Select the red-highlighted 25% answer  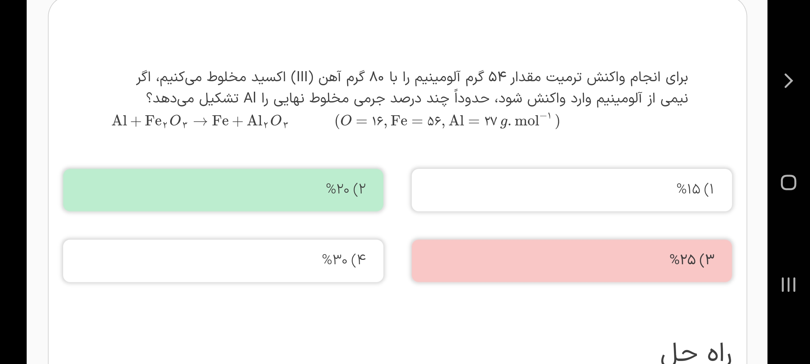(x=571, y=261)
